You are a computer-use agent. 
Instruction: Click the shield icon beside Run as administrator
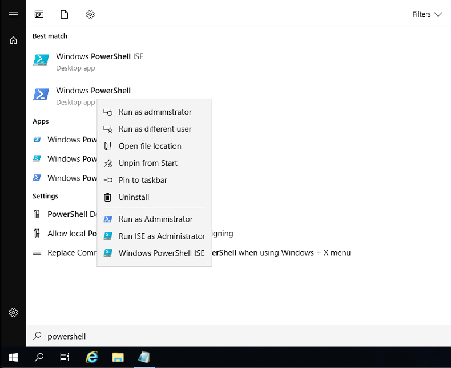click(108, 112)
